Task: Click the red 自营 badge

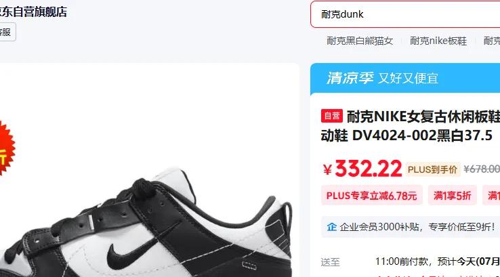Action: coord(331,116)
